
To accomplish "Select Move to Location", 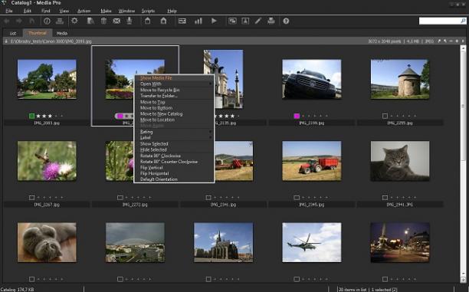I will [x=173, y=120].
